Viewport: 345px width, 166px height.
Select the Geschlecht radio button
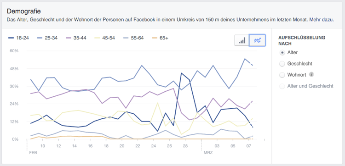point(282,64)
